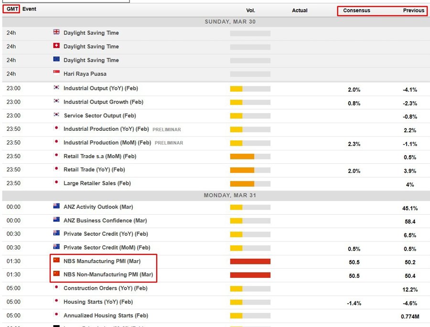Click the New Zealand flag beside ANZ Activity Outlook
Viewport: 430px width, 327px height.
56,207
